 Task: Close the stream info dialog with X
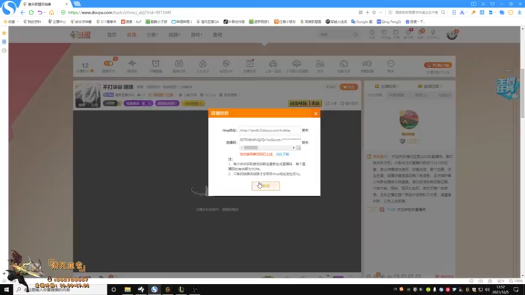[316, 113]
